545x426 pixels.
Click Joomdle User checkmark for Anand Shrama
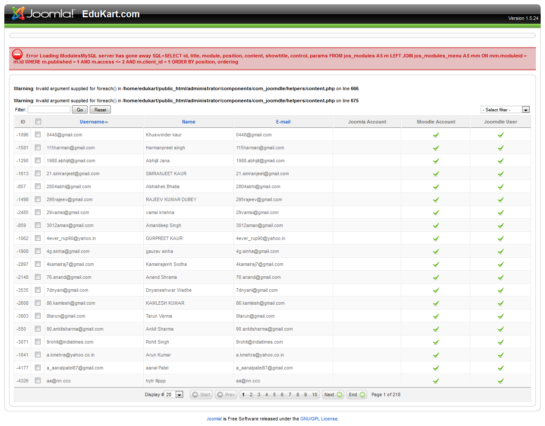coord(501,277)
